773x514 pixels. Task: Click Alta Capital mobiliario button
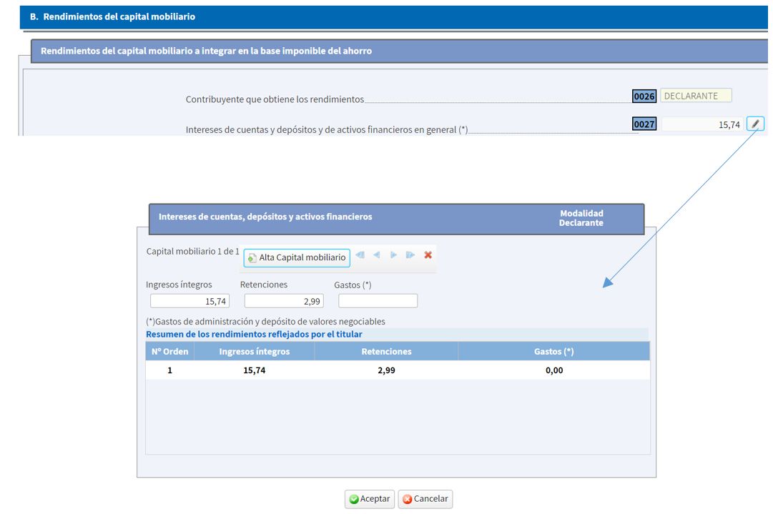click(x=297, y=257)
